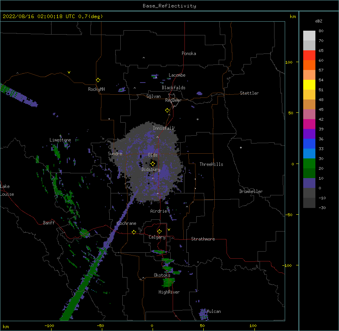339x331 pixels.
Task: Click the Blackfalds city label
Action: coord(173,88)
